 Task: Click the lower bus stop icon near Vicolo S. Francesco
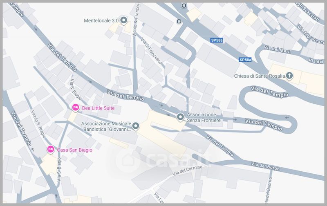pyautogui.click(x=179, y=21)
